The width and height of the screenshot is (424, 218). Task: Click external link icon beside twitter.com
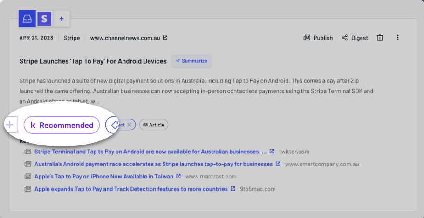pyautogui.click(x=272, y=152)
